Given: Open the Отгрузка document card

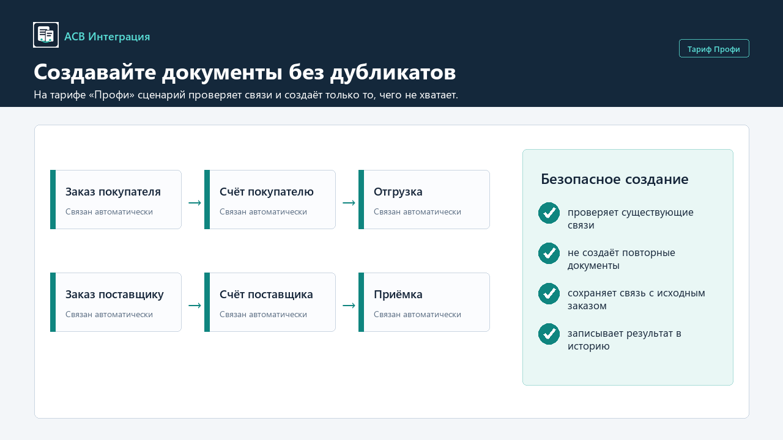Looking at the screenshot, I should pyautogui.click(x=424, y=200).
